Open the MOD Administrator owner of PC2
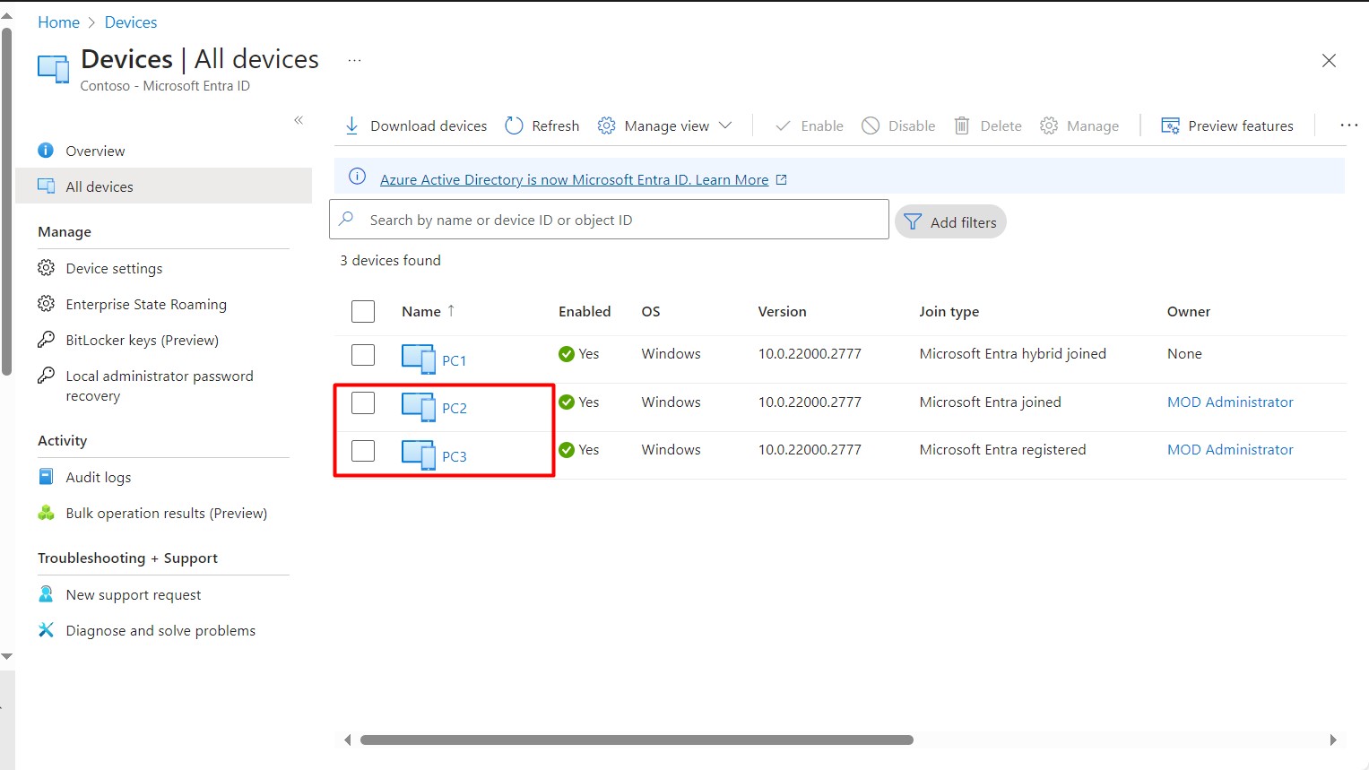This screenshot has height=770, width=1369. coord(1230,402)
